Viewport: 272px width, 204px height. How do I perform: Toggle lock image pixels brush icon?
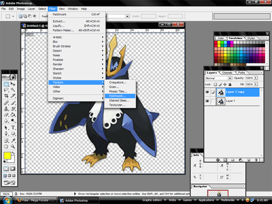pyautogui.click(x=220, y=84)
